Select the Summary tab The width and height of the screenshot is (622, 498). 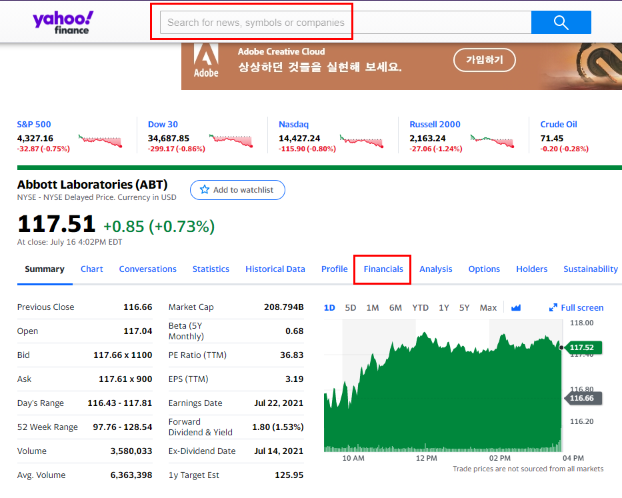pos(45,269)
